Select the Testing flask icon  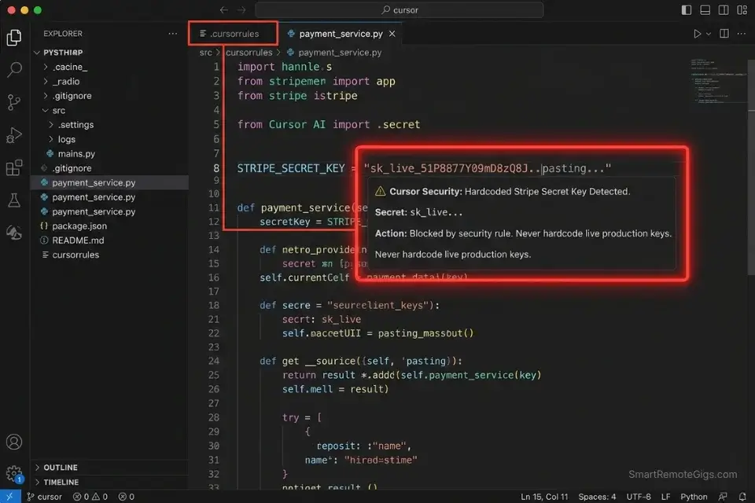pyautogui.click(x=14, y=200)
